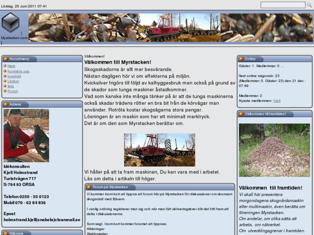Open the lista menu link
This screenshot has width=314, height=235.
[x=11, y=86]
